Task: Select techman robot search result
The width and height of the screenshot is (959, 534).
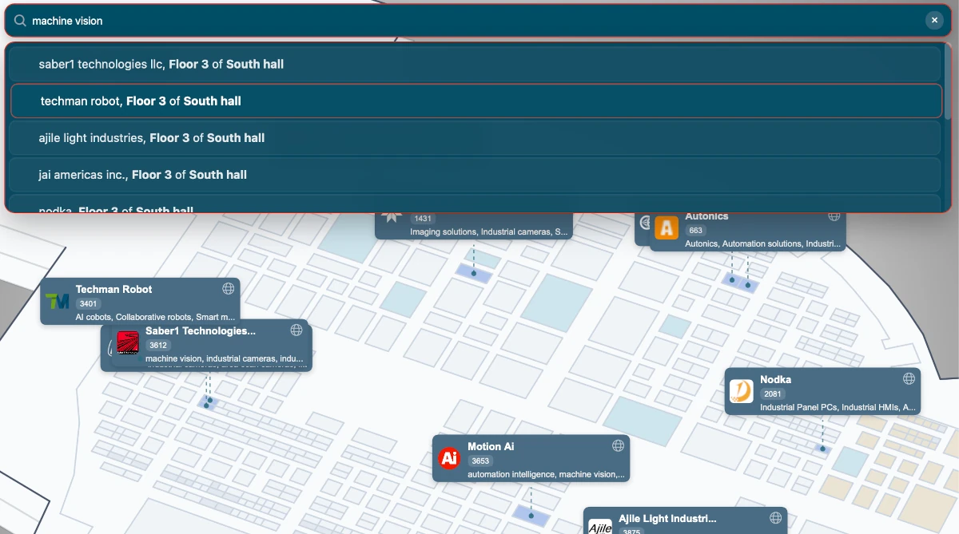Action: [x=476, y=101]
